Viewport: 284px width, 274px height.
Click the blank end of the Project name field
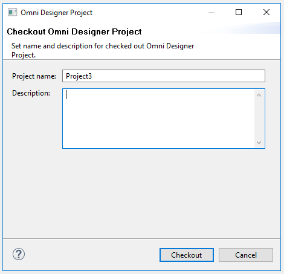pyautogui.click(x=177, y=76)
